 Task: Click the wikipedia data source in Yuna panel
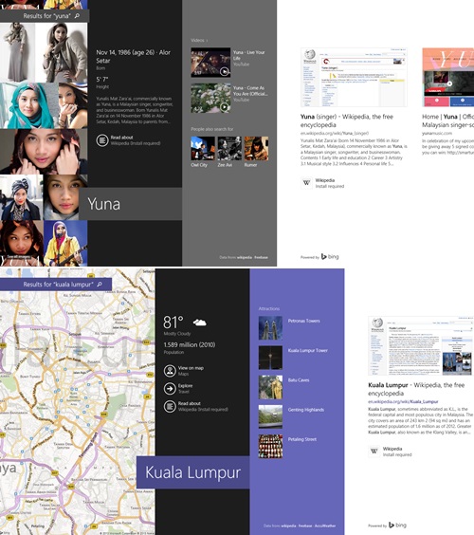coord(245,258)
